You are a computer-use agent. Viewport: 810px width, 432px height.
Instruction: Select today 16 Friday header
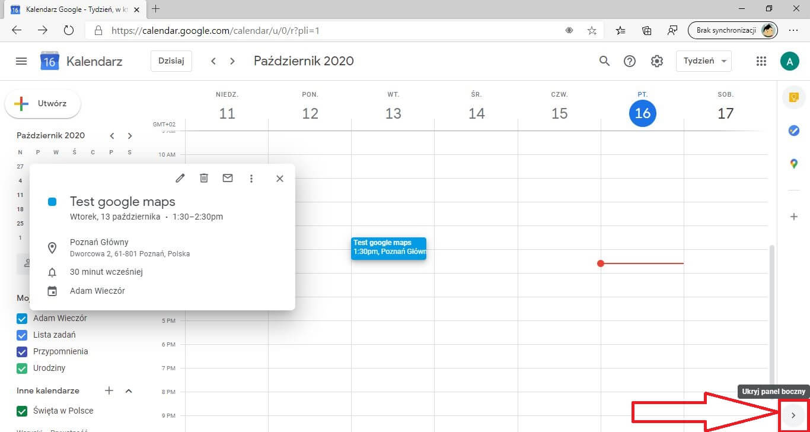click(x=643, y=113)
